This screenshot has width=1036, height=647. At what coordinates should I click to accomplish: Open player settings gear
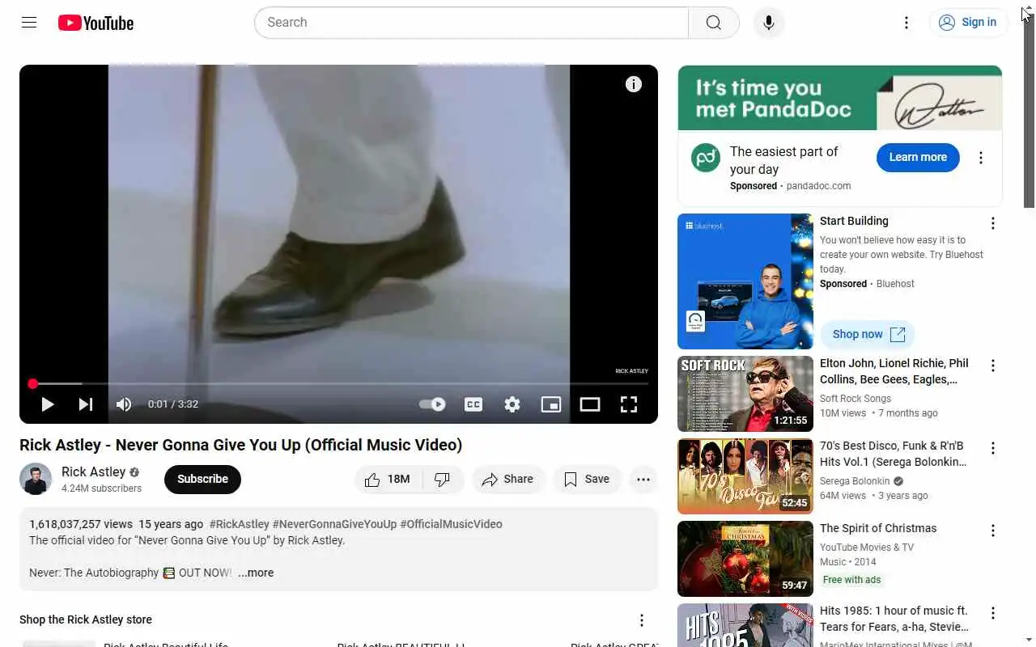tap(512, 404)
